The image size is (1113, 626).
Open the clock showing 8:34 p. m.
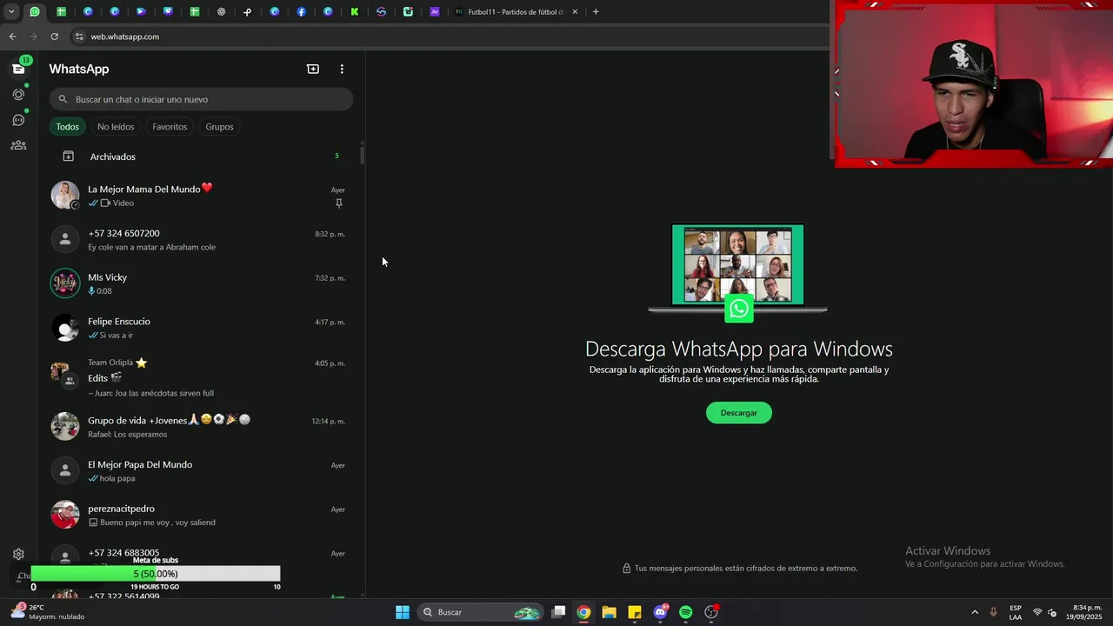coord(1085,612)
